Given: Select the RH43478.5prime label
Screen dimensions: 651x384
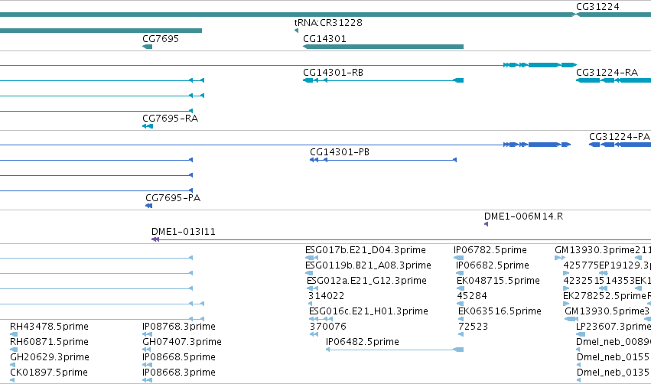Looking at the screenshot, I should 49,327.
